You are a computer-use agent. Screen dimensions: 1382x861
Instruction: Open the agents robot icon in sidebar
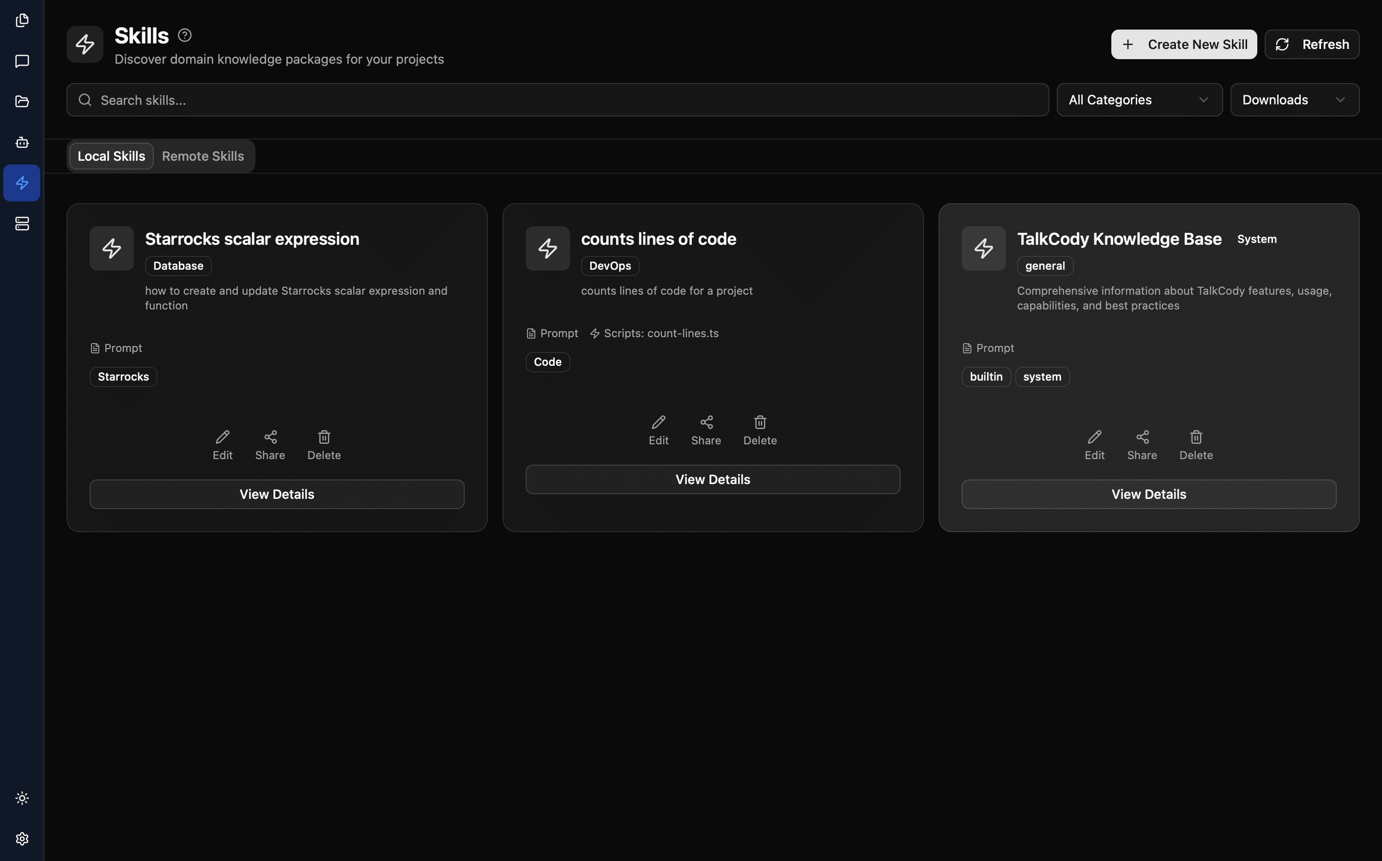22,142
